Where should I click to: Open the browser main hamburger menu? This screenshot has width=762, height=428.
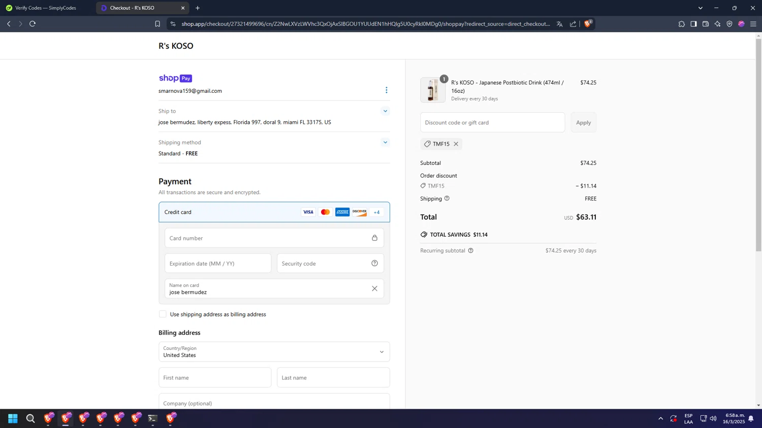click(x=753, y=24)
